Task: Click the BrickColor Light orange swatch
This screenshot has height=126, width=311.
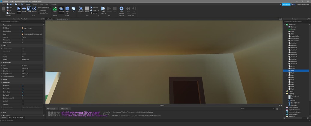Action: click(x=23, y=28)
